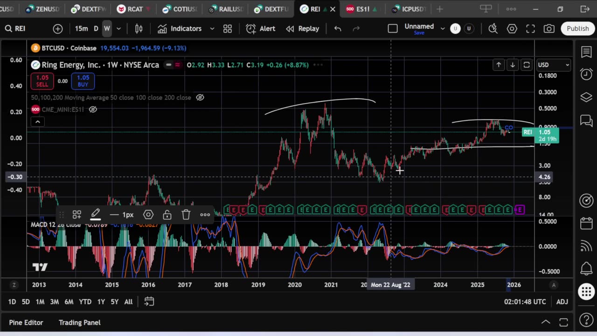This screenshot has height=336, width=597.
Task: Open the go to date calendar icon
Action: click(149, 301)
